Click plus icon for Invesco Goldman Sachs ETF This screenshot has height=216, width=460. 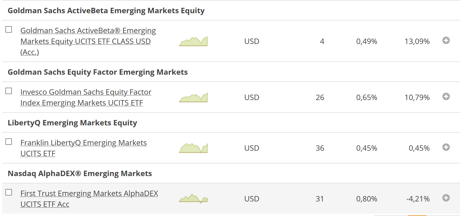click(446, 97)
